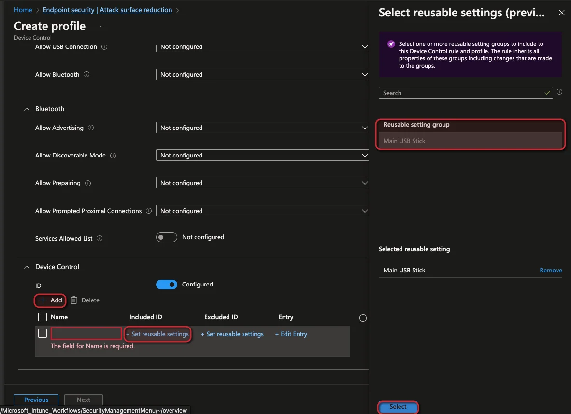571x414 pixels.
Task: Open Endpoint security Attack surface reduction breadcrumb
Action: [x=107, y=10]
